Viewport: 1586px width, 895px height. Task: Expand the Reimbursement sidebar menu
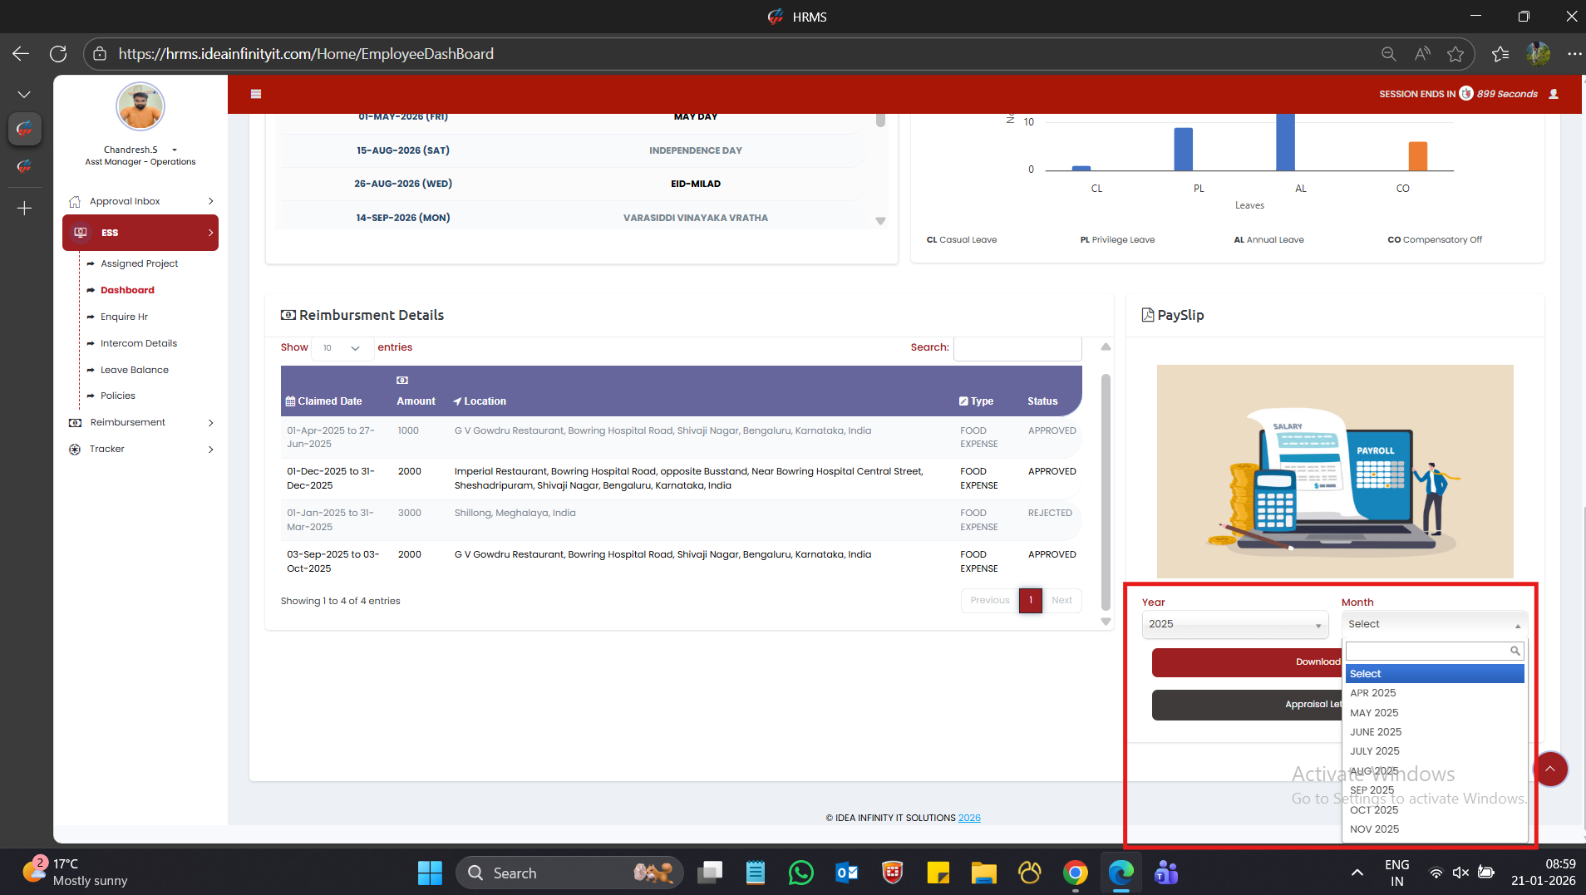[x=140, y=422]
